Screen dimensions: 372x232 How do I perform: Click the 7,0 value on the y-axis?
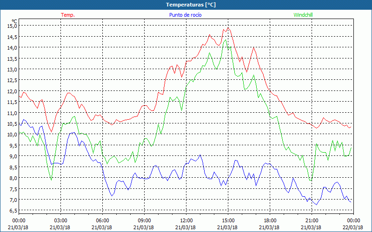[x=13, y=200]
